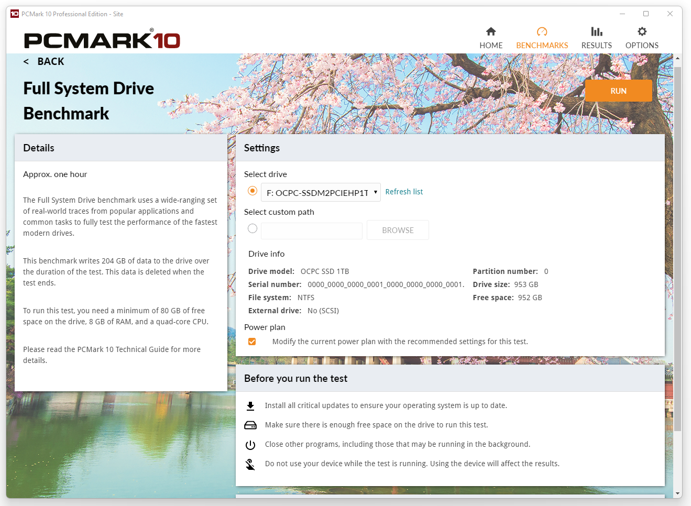Go to the HOME tab

tap(491, 46)
